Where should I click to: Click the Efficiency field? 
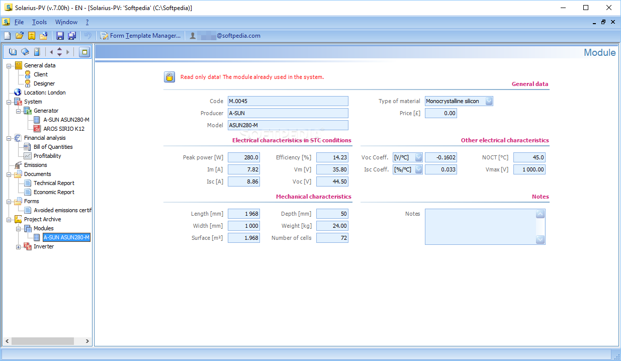[x=332, y=157]
